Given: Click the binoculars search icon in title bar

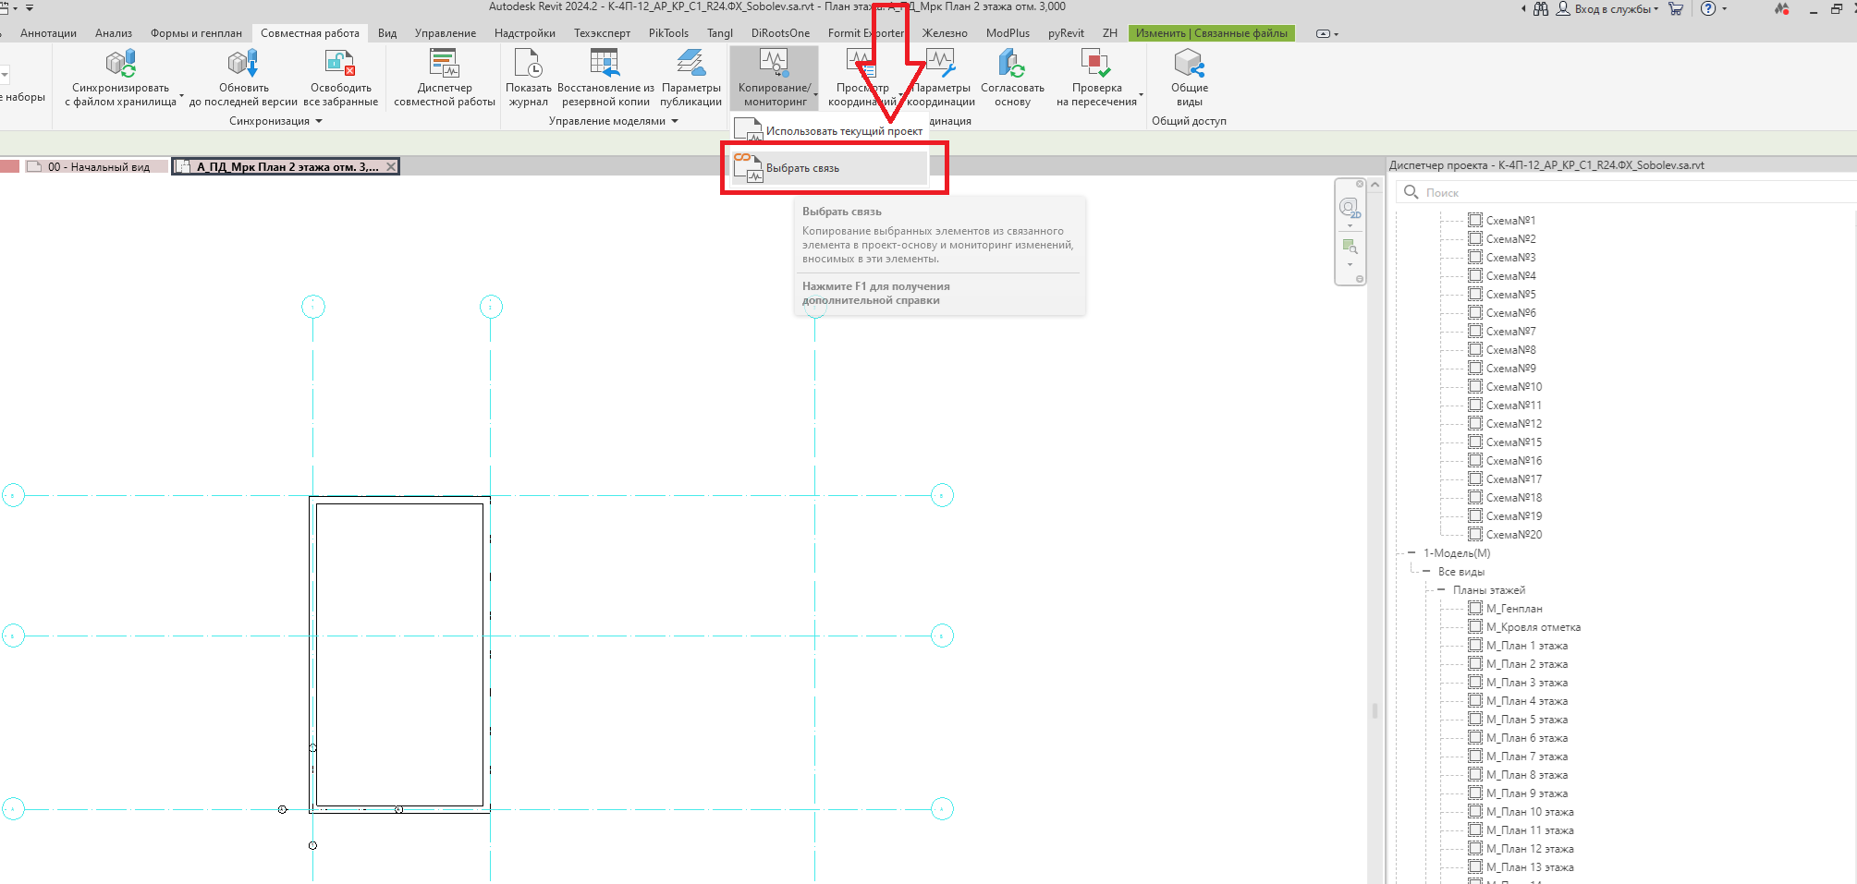Looking at the screenshot, I should click(1541, 9).
